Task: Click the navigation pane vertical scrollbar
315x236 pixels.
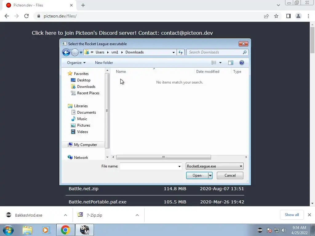Action: [x=107, y=111]
